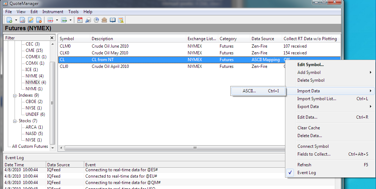The height and width of the screenshot is (189, 376).
Task: Open the Import Data toolbar dropdown arrow
Action: pyautogui.click(x=70, y=20)
